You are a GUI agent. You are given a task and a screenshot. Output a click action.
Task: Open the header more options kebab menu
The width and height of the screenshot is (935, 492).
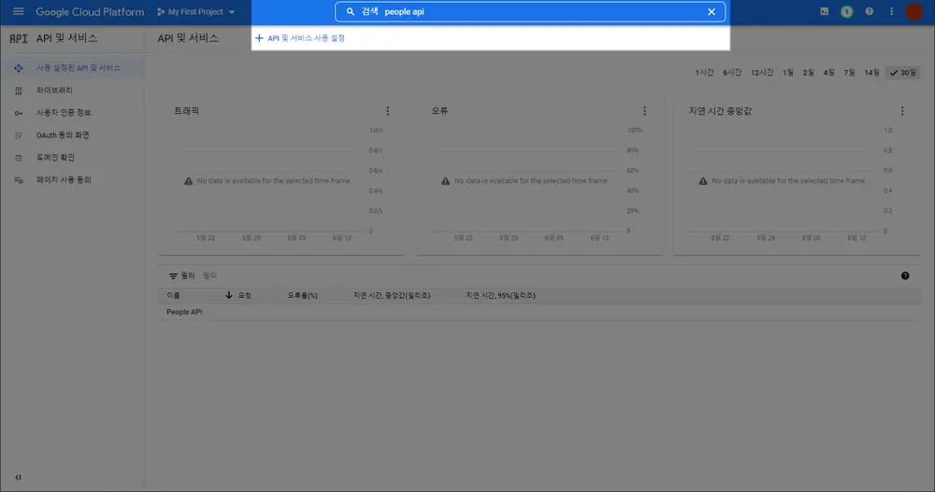[x=891, y=11]
